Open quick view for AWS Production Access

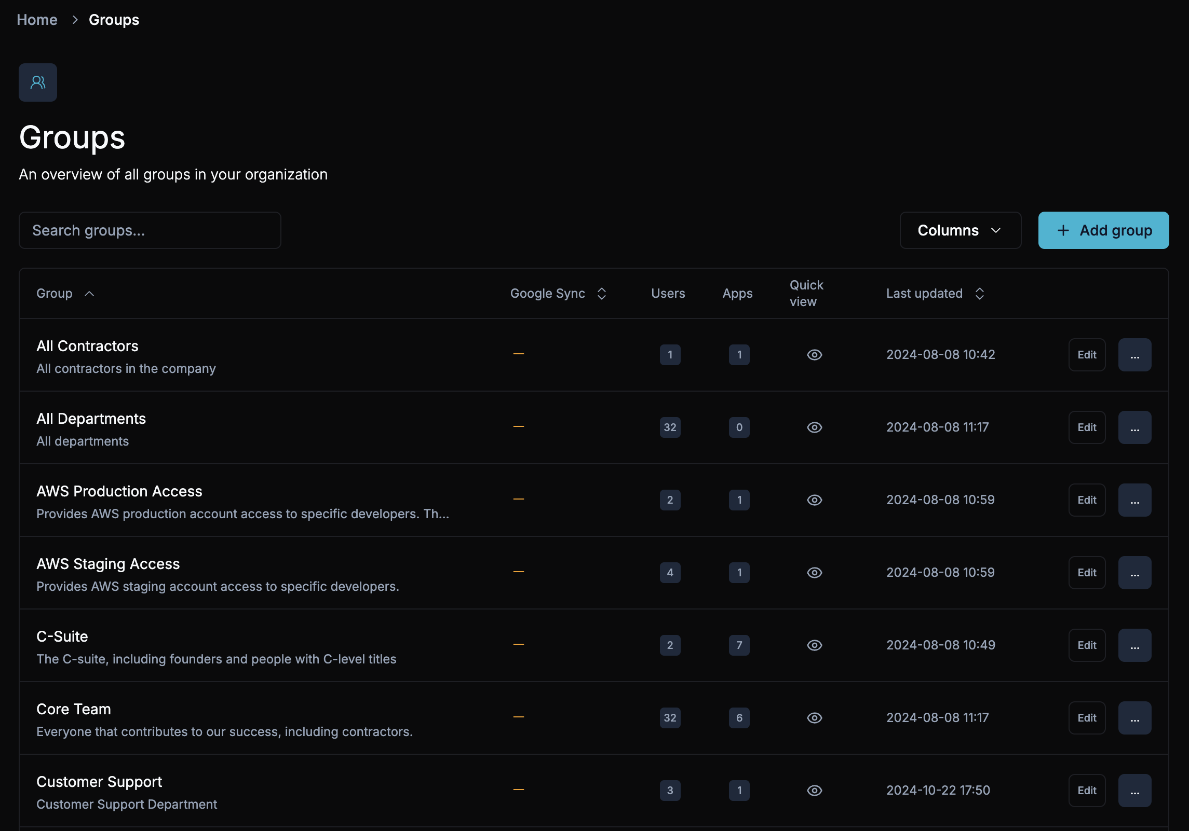pos(814,500)
